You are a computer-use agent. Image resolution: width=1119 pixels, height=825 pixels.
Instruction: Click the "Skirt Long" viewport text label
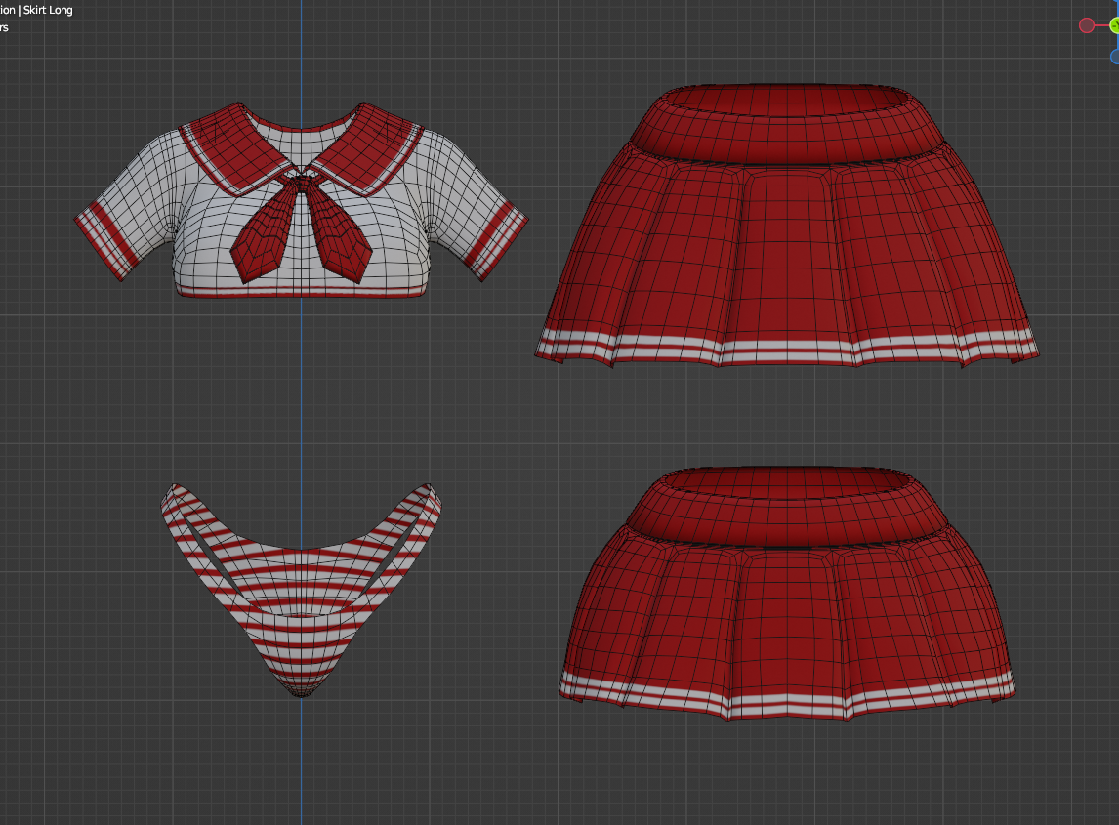48,10
